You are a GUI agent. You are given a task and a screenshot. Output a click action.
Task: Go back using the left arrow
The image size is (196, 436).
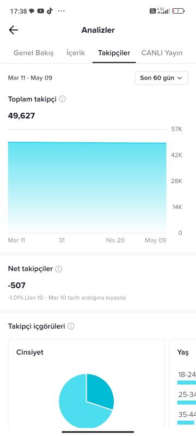coord(13,30)
